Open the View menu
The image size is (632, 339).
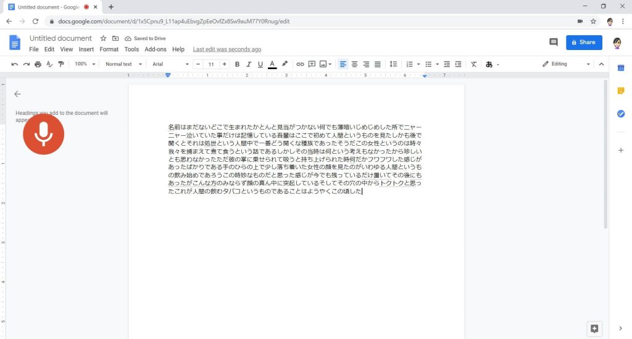pyautogui.click(x=67, y=49)
